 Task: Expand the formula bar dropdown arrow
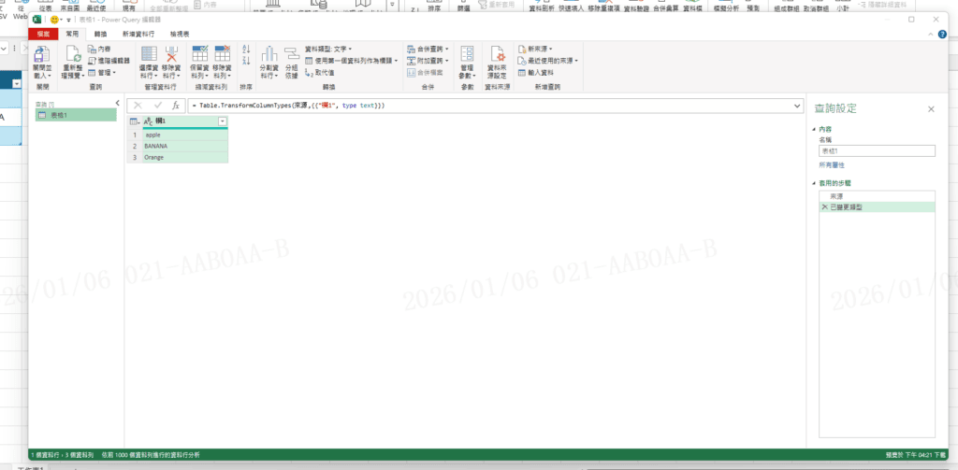click(x=797, y=106)
